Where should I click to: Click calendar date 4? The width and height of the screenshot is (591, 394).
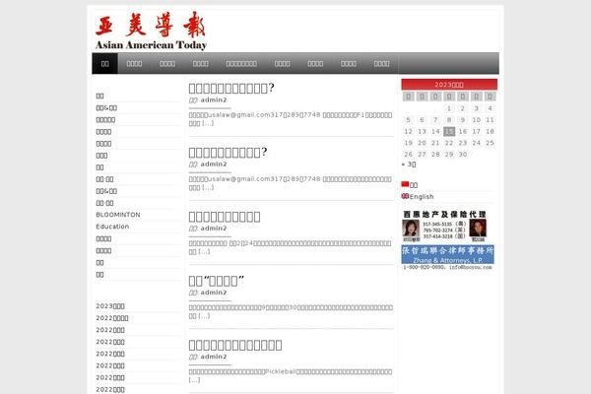pyautogui.click(x=490, y=108)
